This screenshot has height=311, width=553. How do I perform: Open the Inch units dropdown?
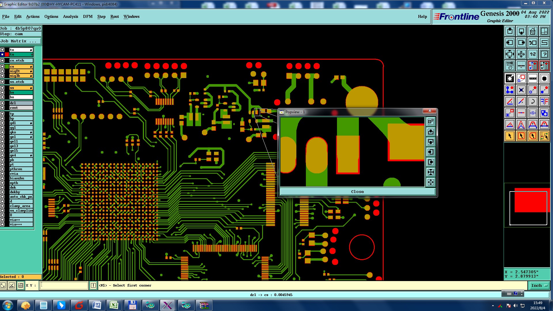[x=539, y=285]
